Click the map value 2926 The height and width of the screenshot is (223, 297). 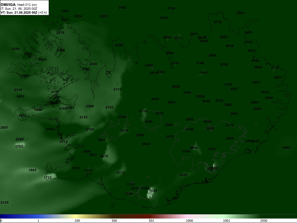coord(176,87)
